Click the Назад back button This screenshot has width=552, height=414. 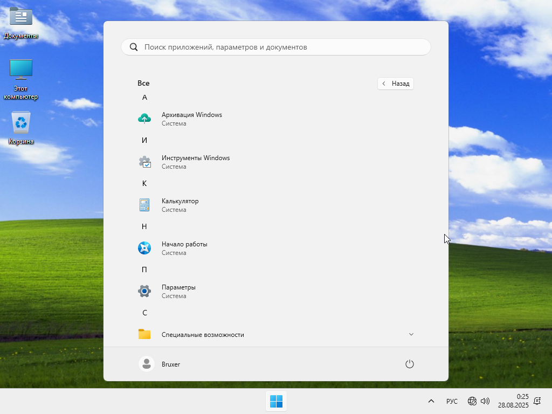pos(396,84)
